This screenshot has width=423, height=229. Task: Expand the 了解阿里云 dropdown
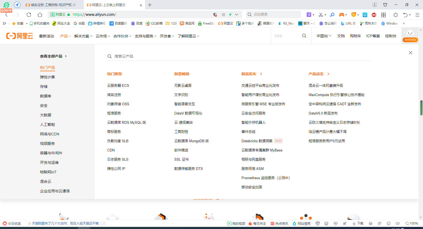pyautogui.click(x=188, y=36)
